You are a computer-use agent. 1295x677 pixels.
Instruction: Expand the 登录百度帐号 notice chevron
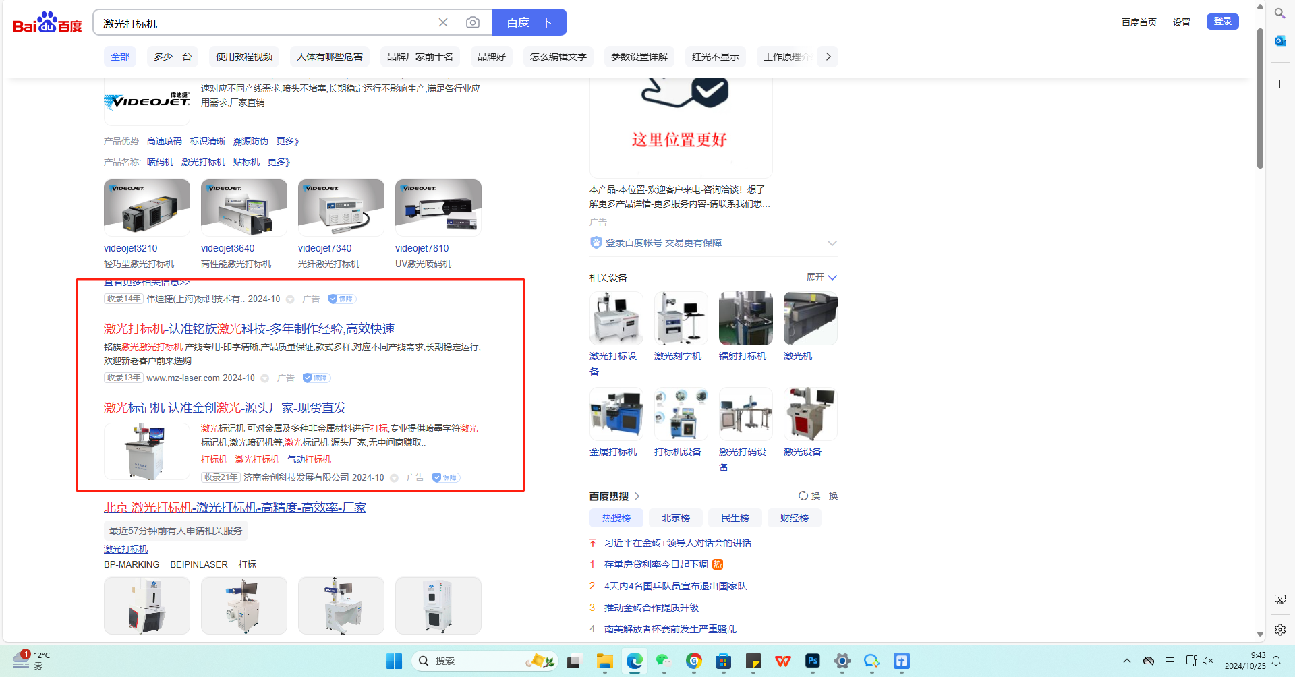pyautogui.click(x=832, y=243)
